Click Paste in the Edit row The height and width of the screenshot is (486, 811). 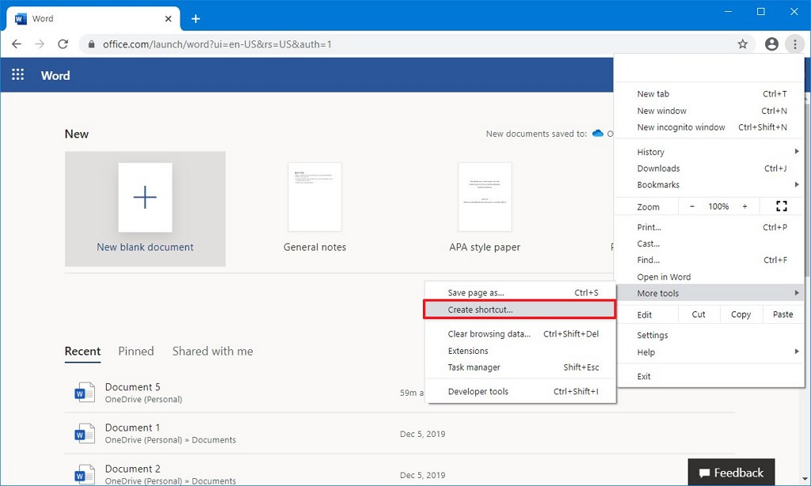click(783, 314)
